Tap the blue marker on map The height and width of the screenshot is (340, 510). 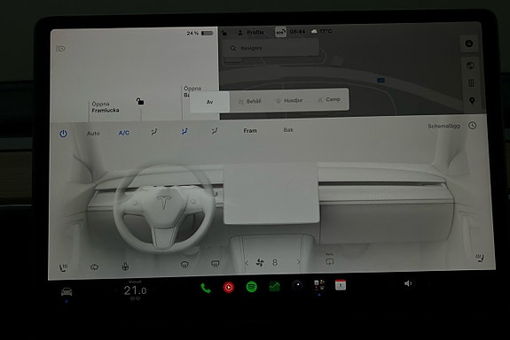click(381, 81)
